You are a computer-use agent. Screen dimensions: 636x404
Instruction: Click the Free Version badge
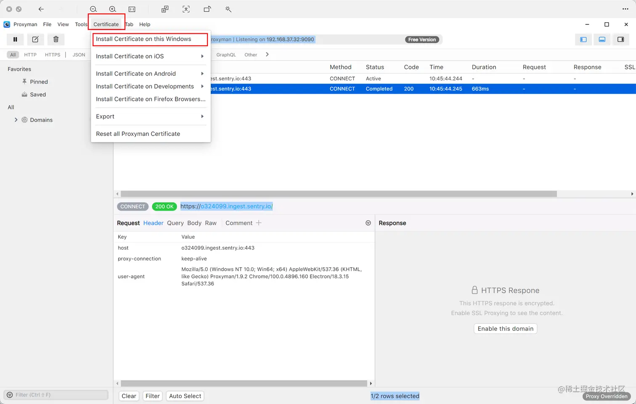tap(422, 40)
